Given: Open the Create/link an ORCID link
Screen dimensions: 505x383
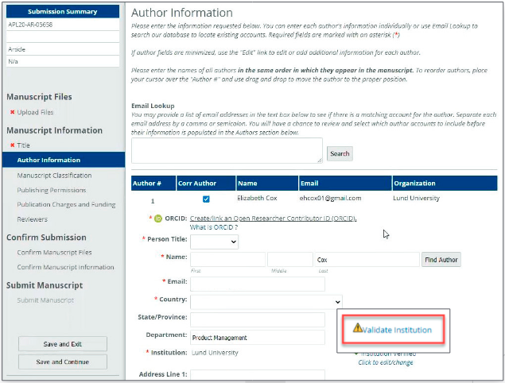Looking at the screenshot, I should click(x=273, y=219).
